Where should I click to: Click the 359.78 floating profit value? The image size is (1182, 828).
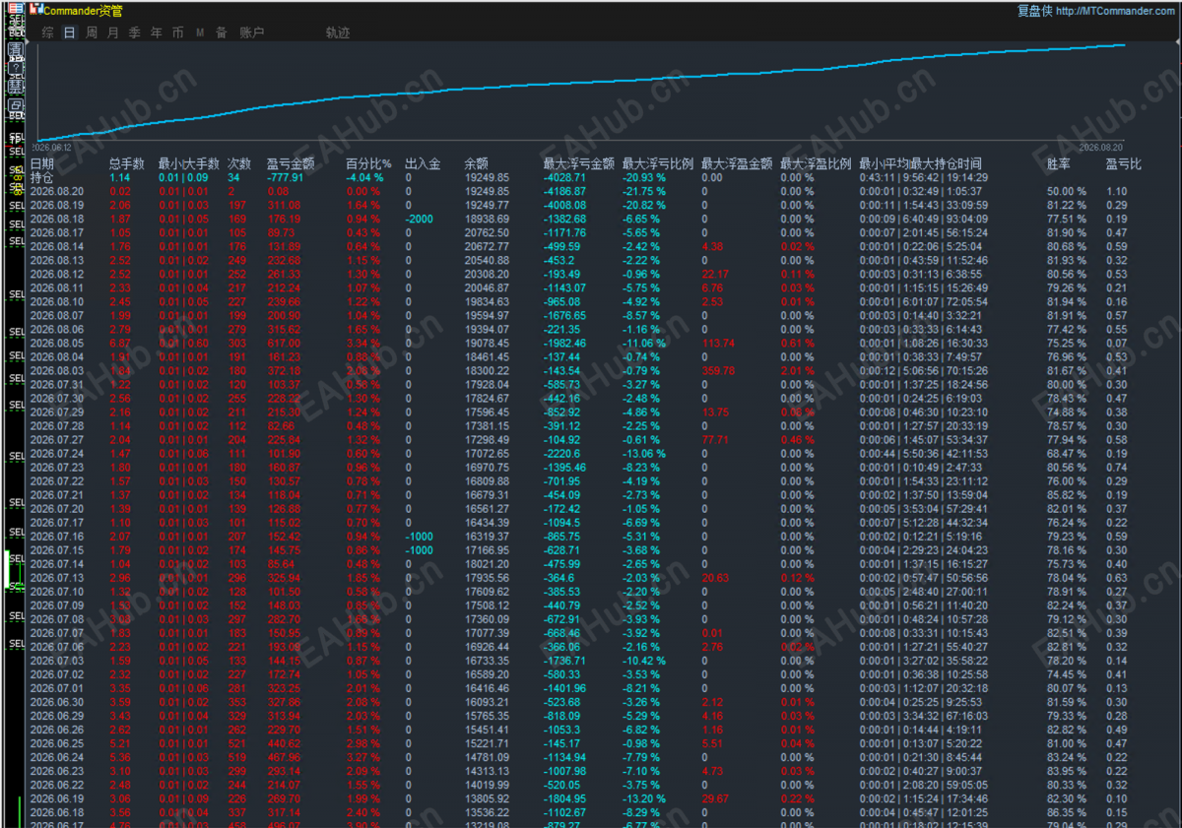(718, 370)
